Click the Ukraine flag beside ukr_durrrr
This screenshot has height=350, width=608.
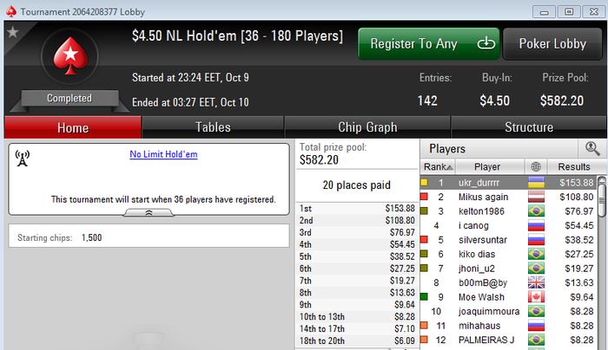[536, 183]
